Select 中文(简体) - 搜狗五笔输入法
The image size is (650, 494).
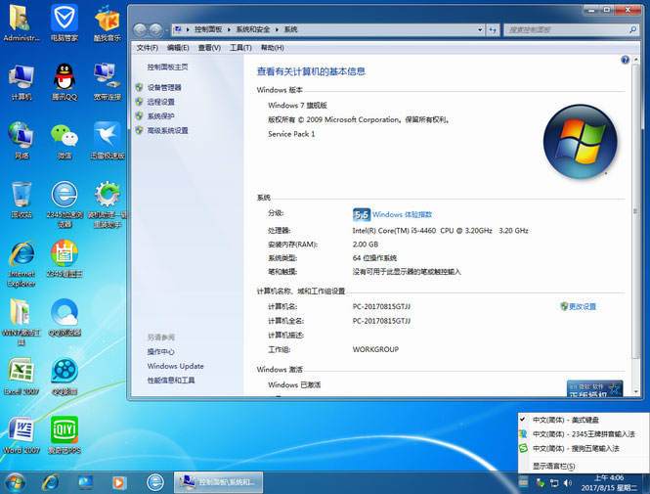(584, 448)
